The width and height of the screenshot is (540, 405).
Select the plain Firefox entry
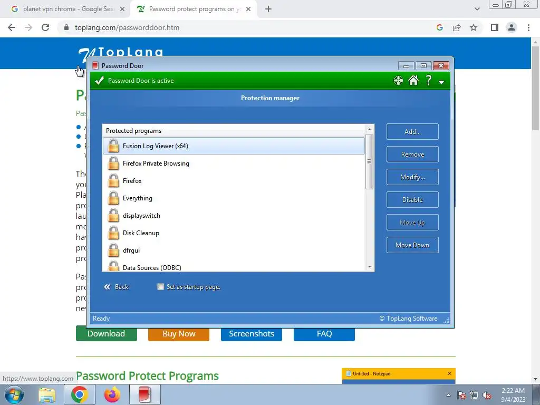point(234,181)
